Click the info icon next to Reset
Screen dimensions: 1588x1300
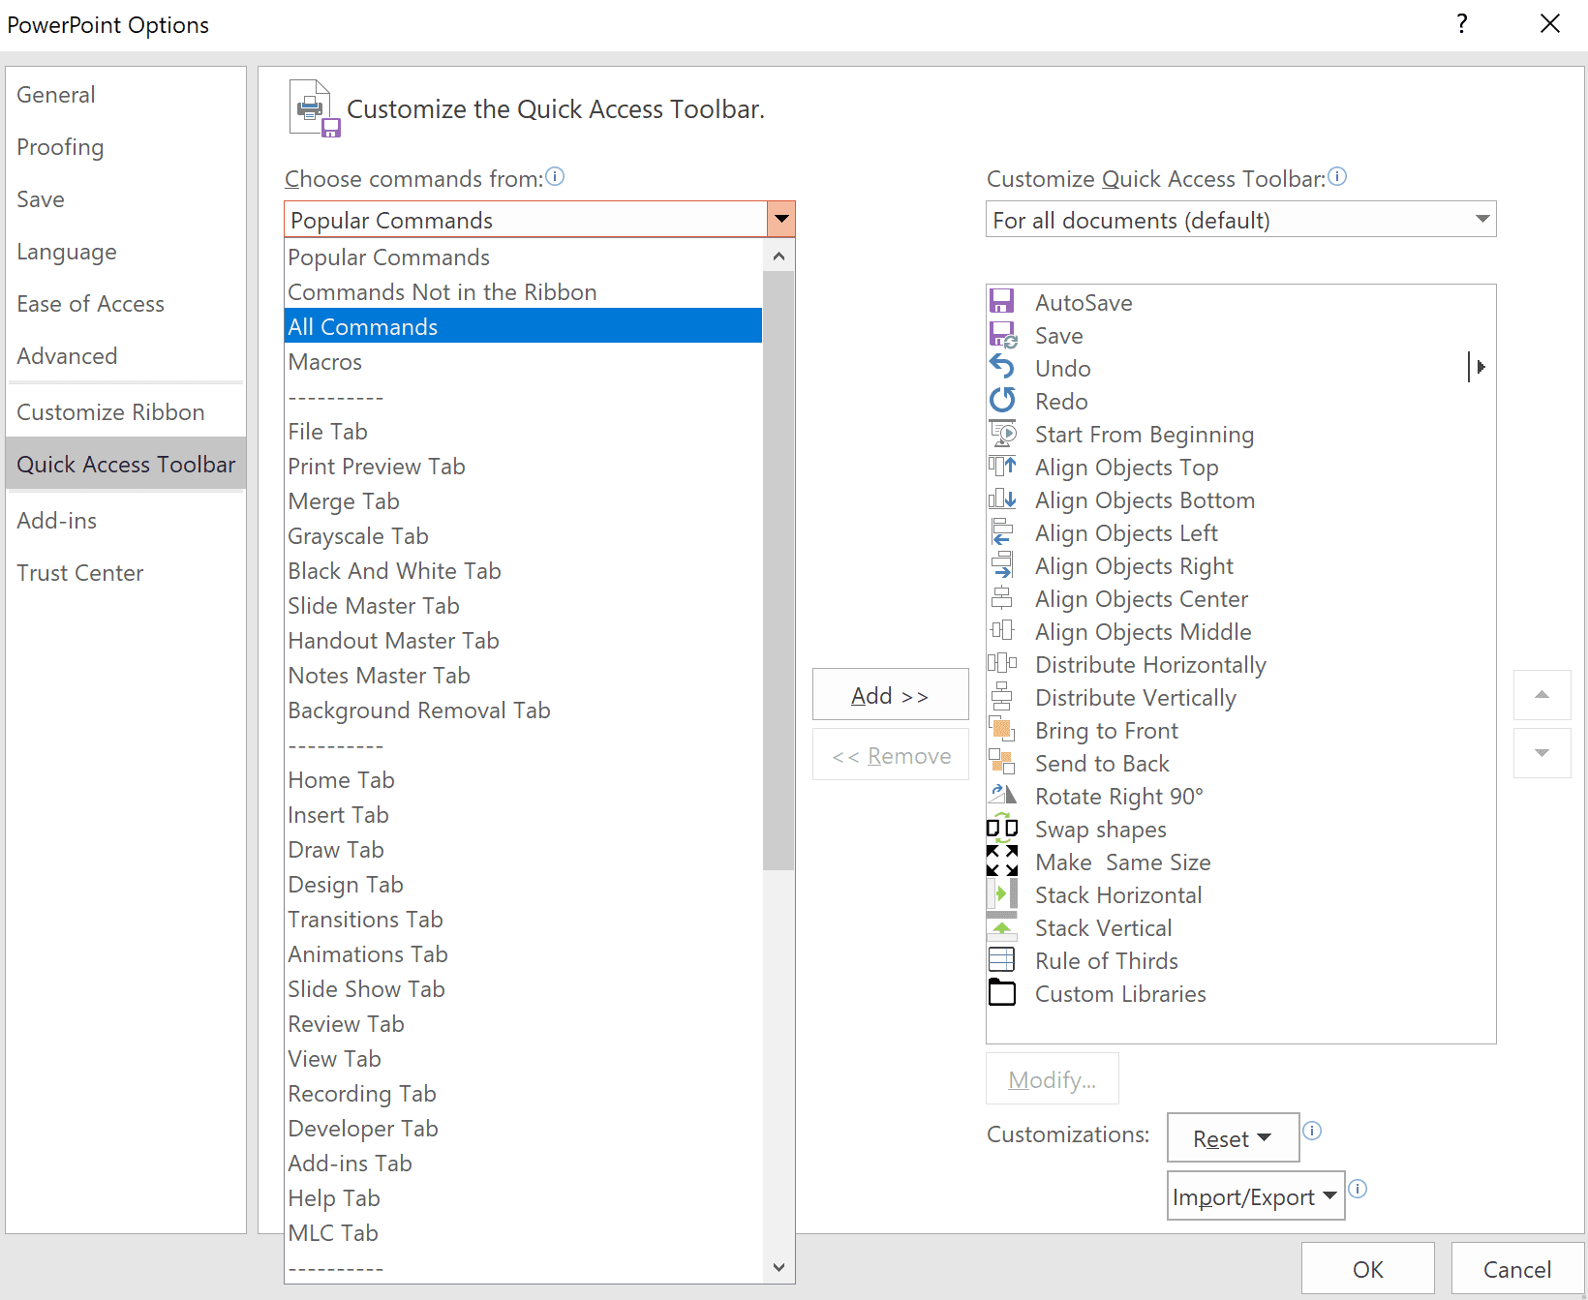coord(1312,1131)
